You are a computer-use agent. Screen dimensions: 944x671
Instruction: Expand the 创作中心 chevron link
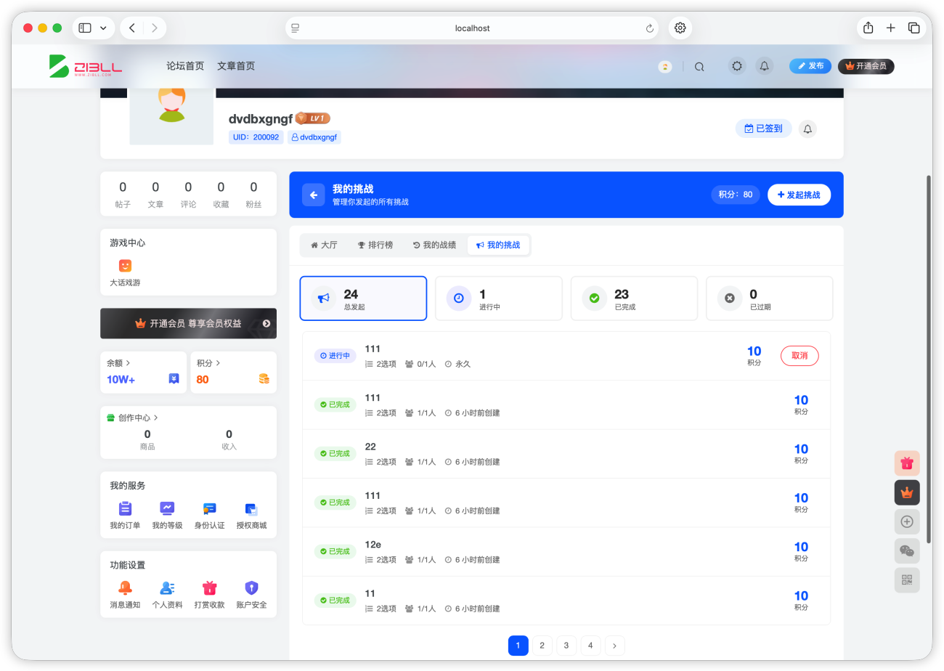click(155, 418)
